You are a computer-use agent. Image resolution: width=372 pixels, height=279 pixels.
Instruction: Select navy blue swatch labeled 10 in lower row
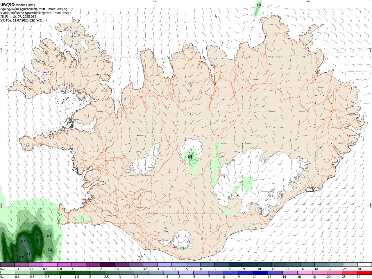coord(260,273)
